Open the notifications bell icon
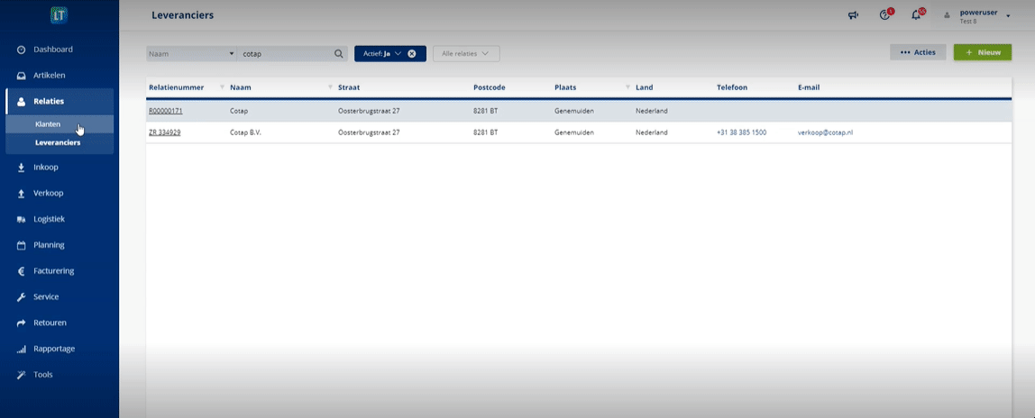The image size is (1035, 418). click(916, 15)
